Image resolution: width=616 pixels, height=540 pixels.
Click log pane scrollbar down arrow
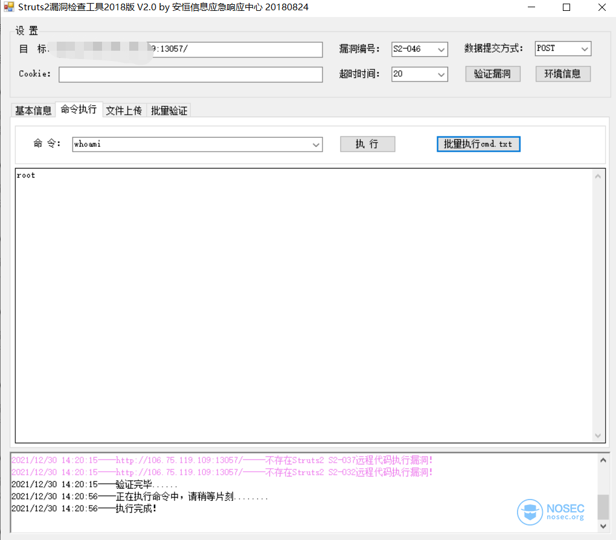point(603,526)
